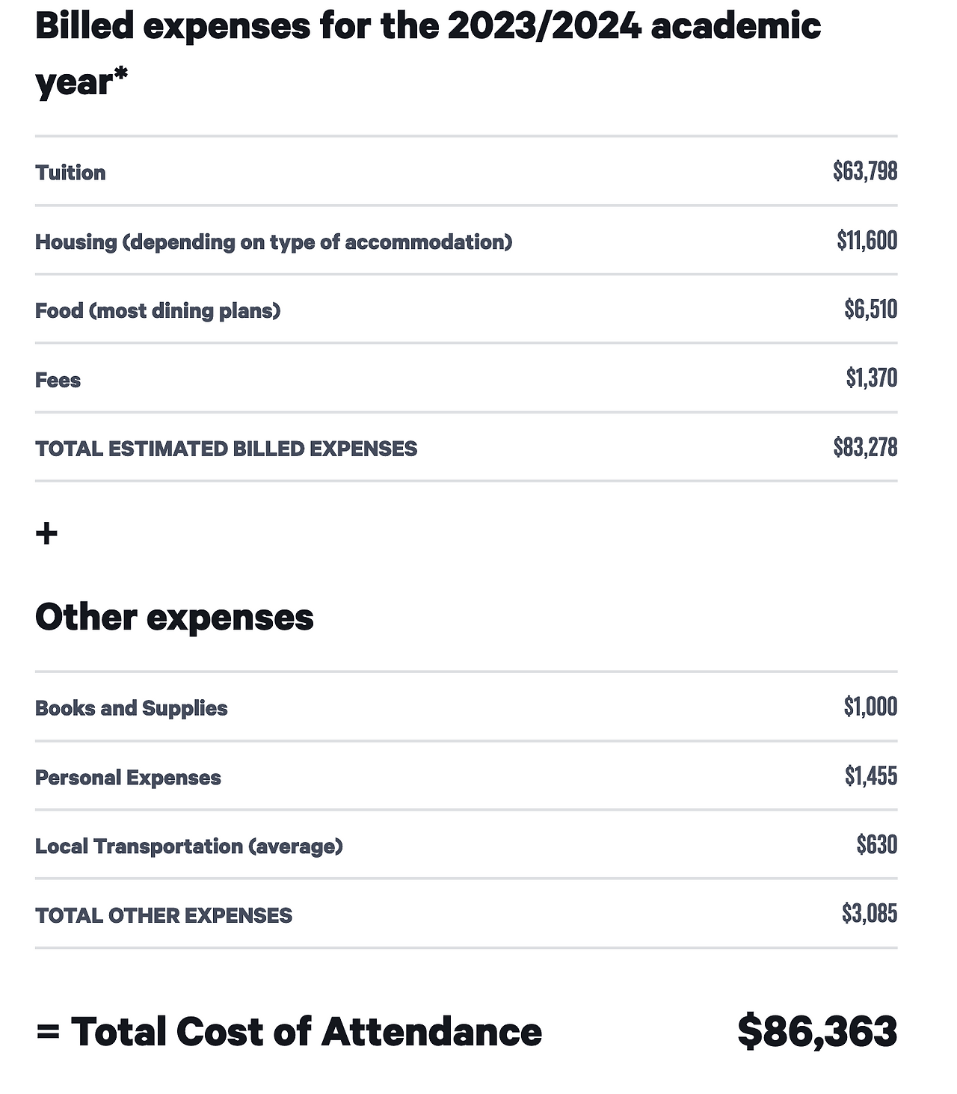
Task: Select the Total Other Expenses label
Action: [163, 915]
